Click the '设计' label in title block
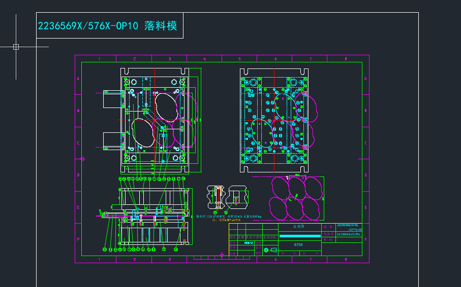This screenshot has height=287, width=461. [233, 243]
